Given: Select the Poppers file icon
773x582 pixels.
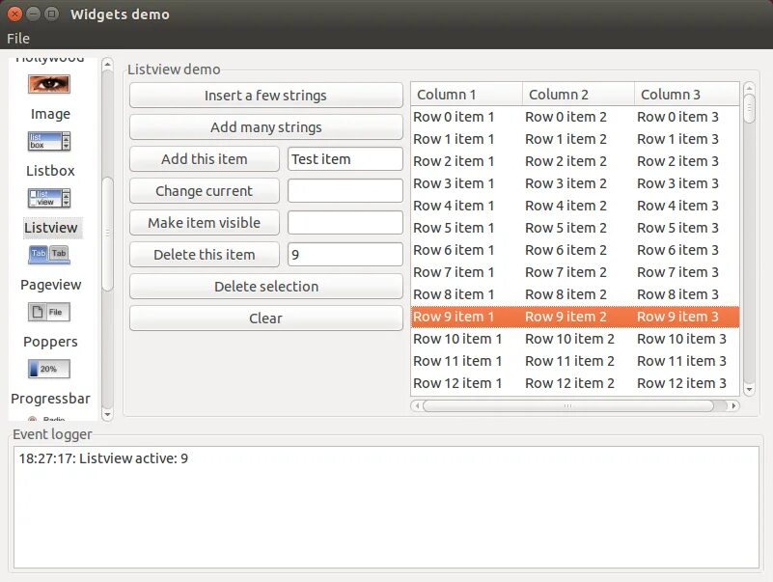Looking at the screenshot, I should (49, 312).
